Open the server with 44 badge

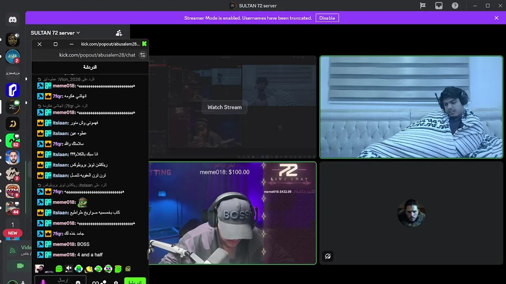(13, 208)
